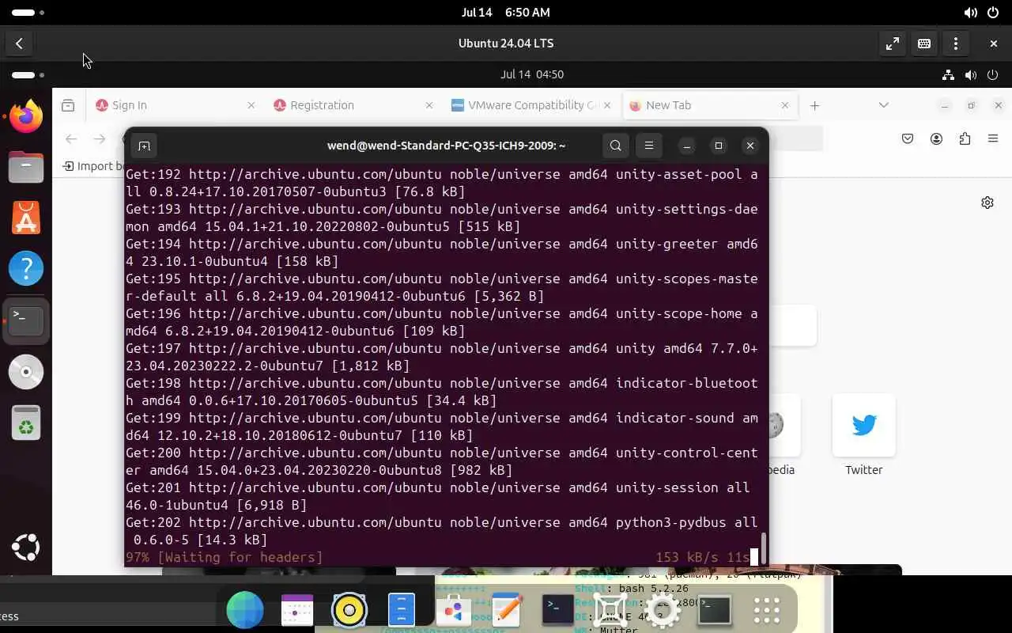
Task: Open Help from the Ubuntu dock
Action: pos(26,269)
